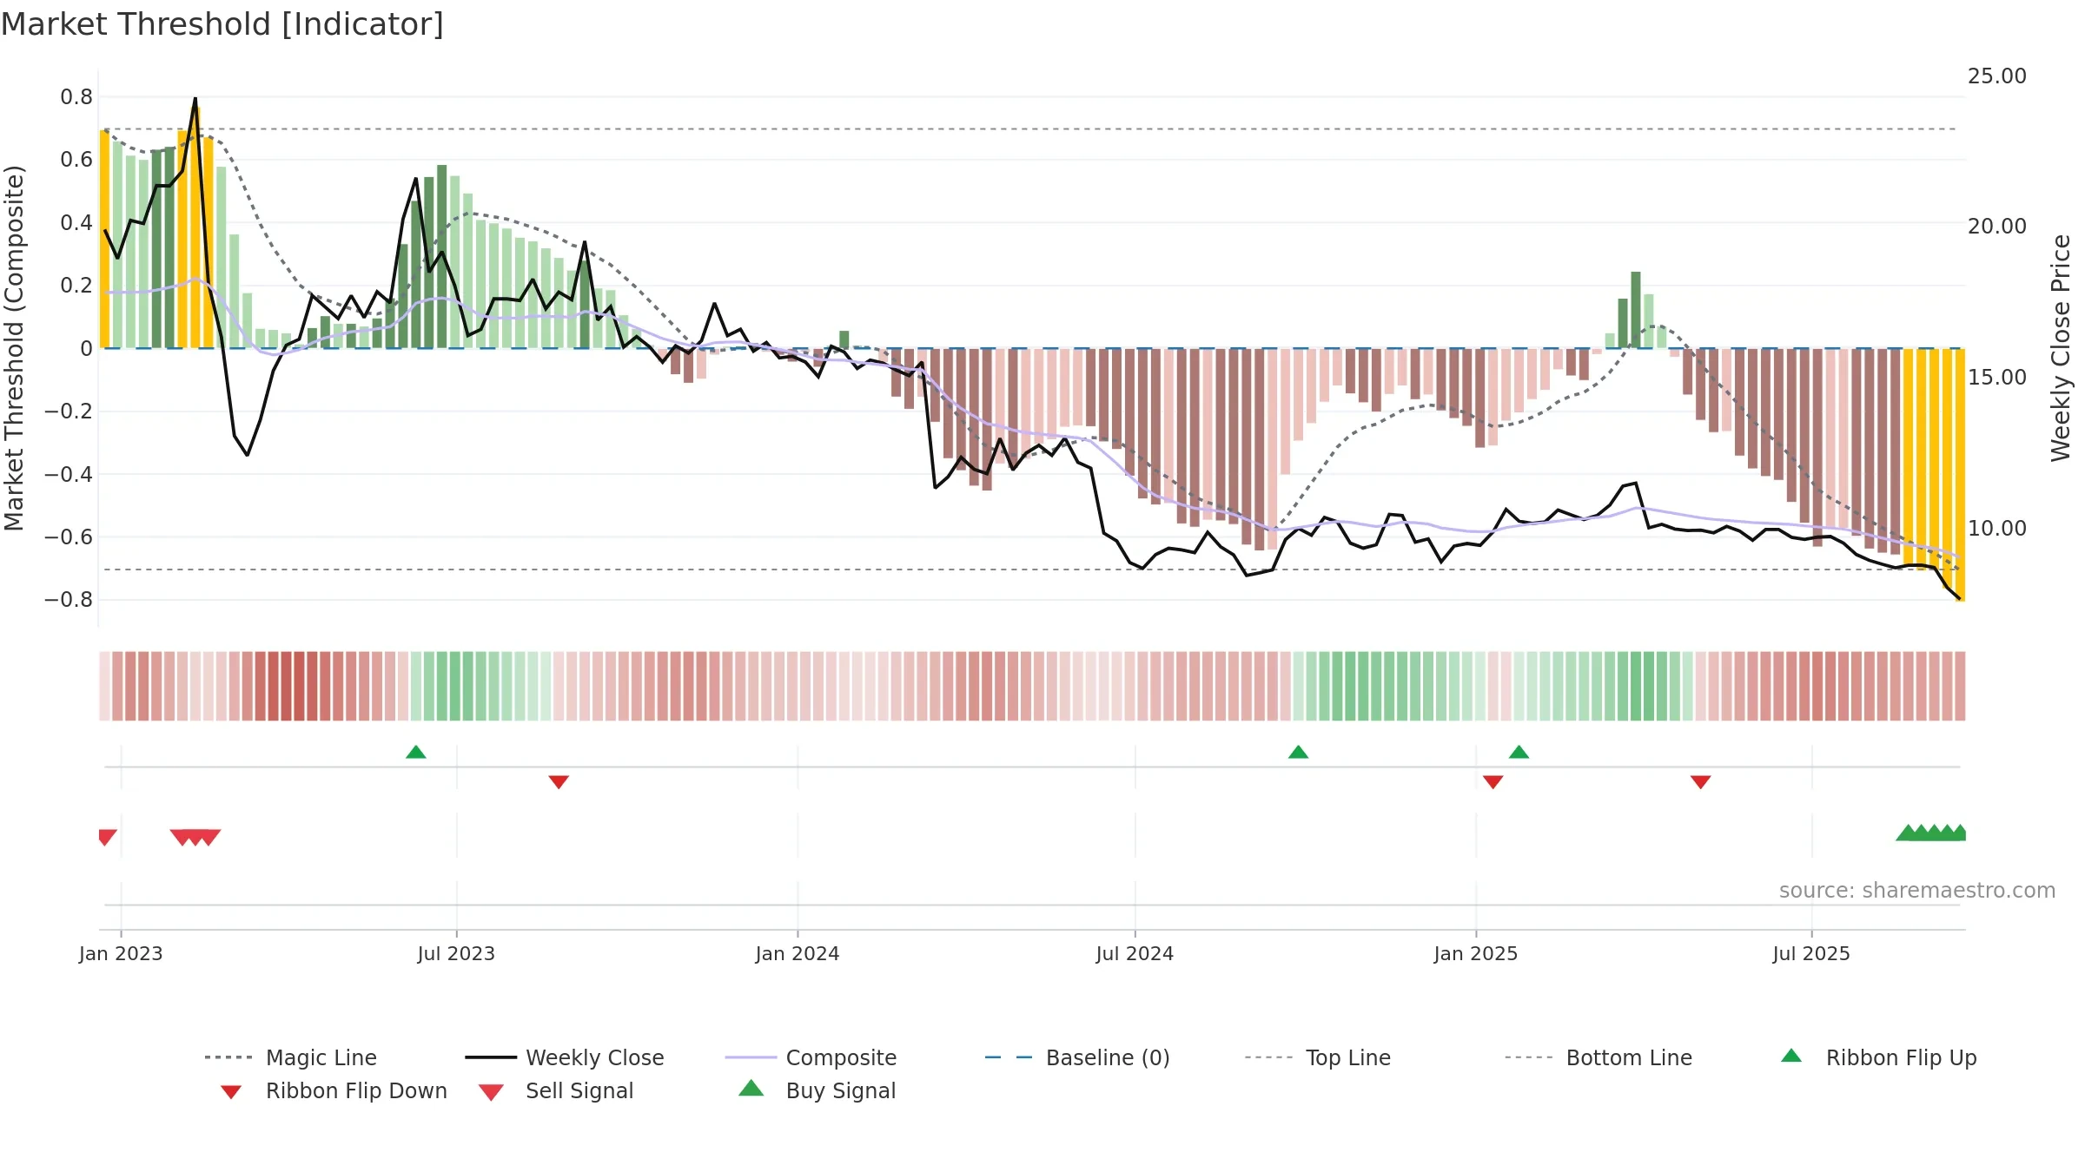This screenshot has height=1172, width=2085.
Task: Click the green Buy Signal legend triangle
Action: 751,1088
